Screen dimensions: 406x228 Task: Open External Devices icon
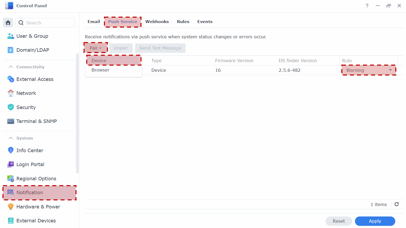[10, 220]
